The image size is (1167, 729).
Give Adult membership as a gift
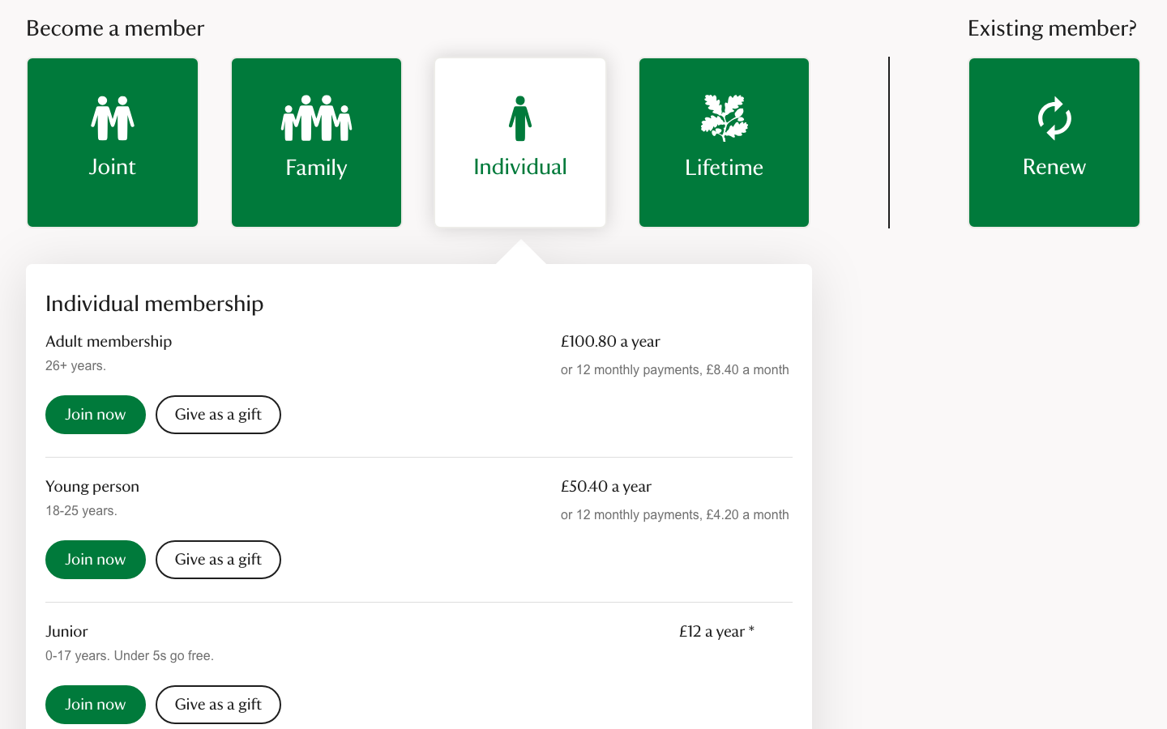(x=218, y=415)
